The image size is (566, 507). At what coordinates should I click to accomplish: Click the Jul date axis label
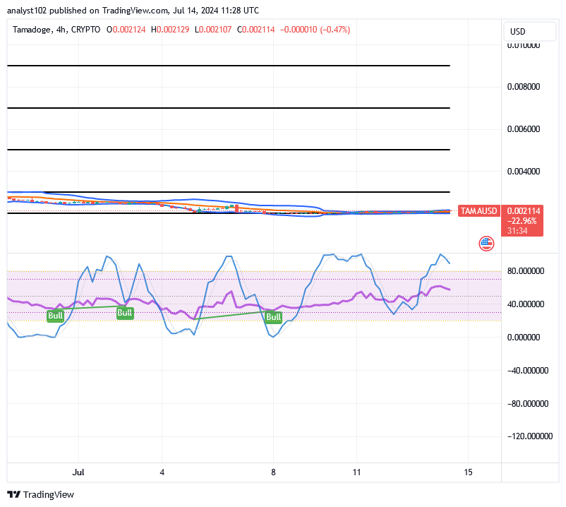[x=78, y=472]
